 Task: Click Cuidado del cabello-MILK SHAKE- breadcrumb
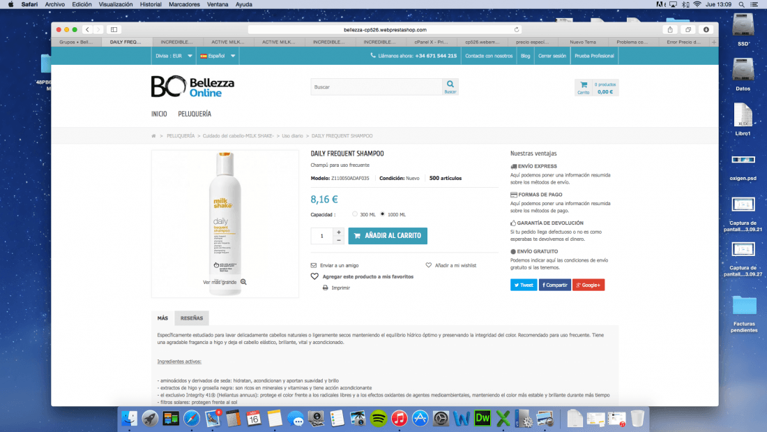pos(238,135)
